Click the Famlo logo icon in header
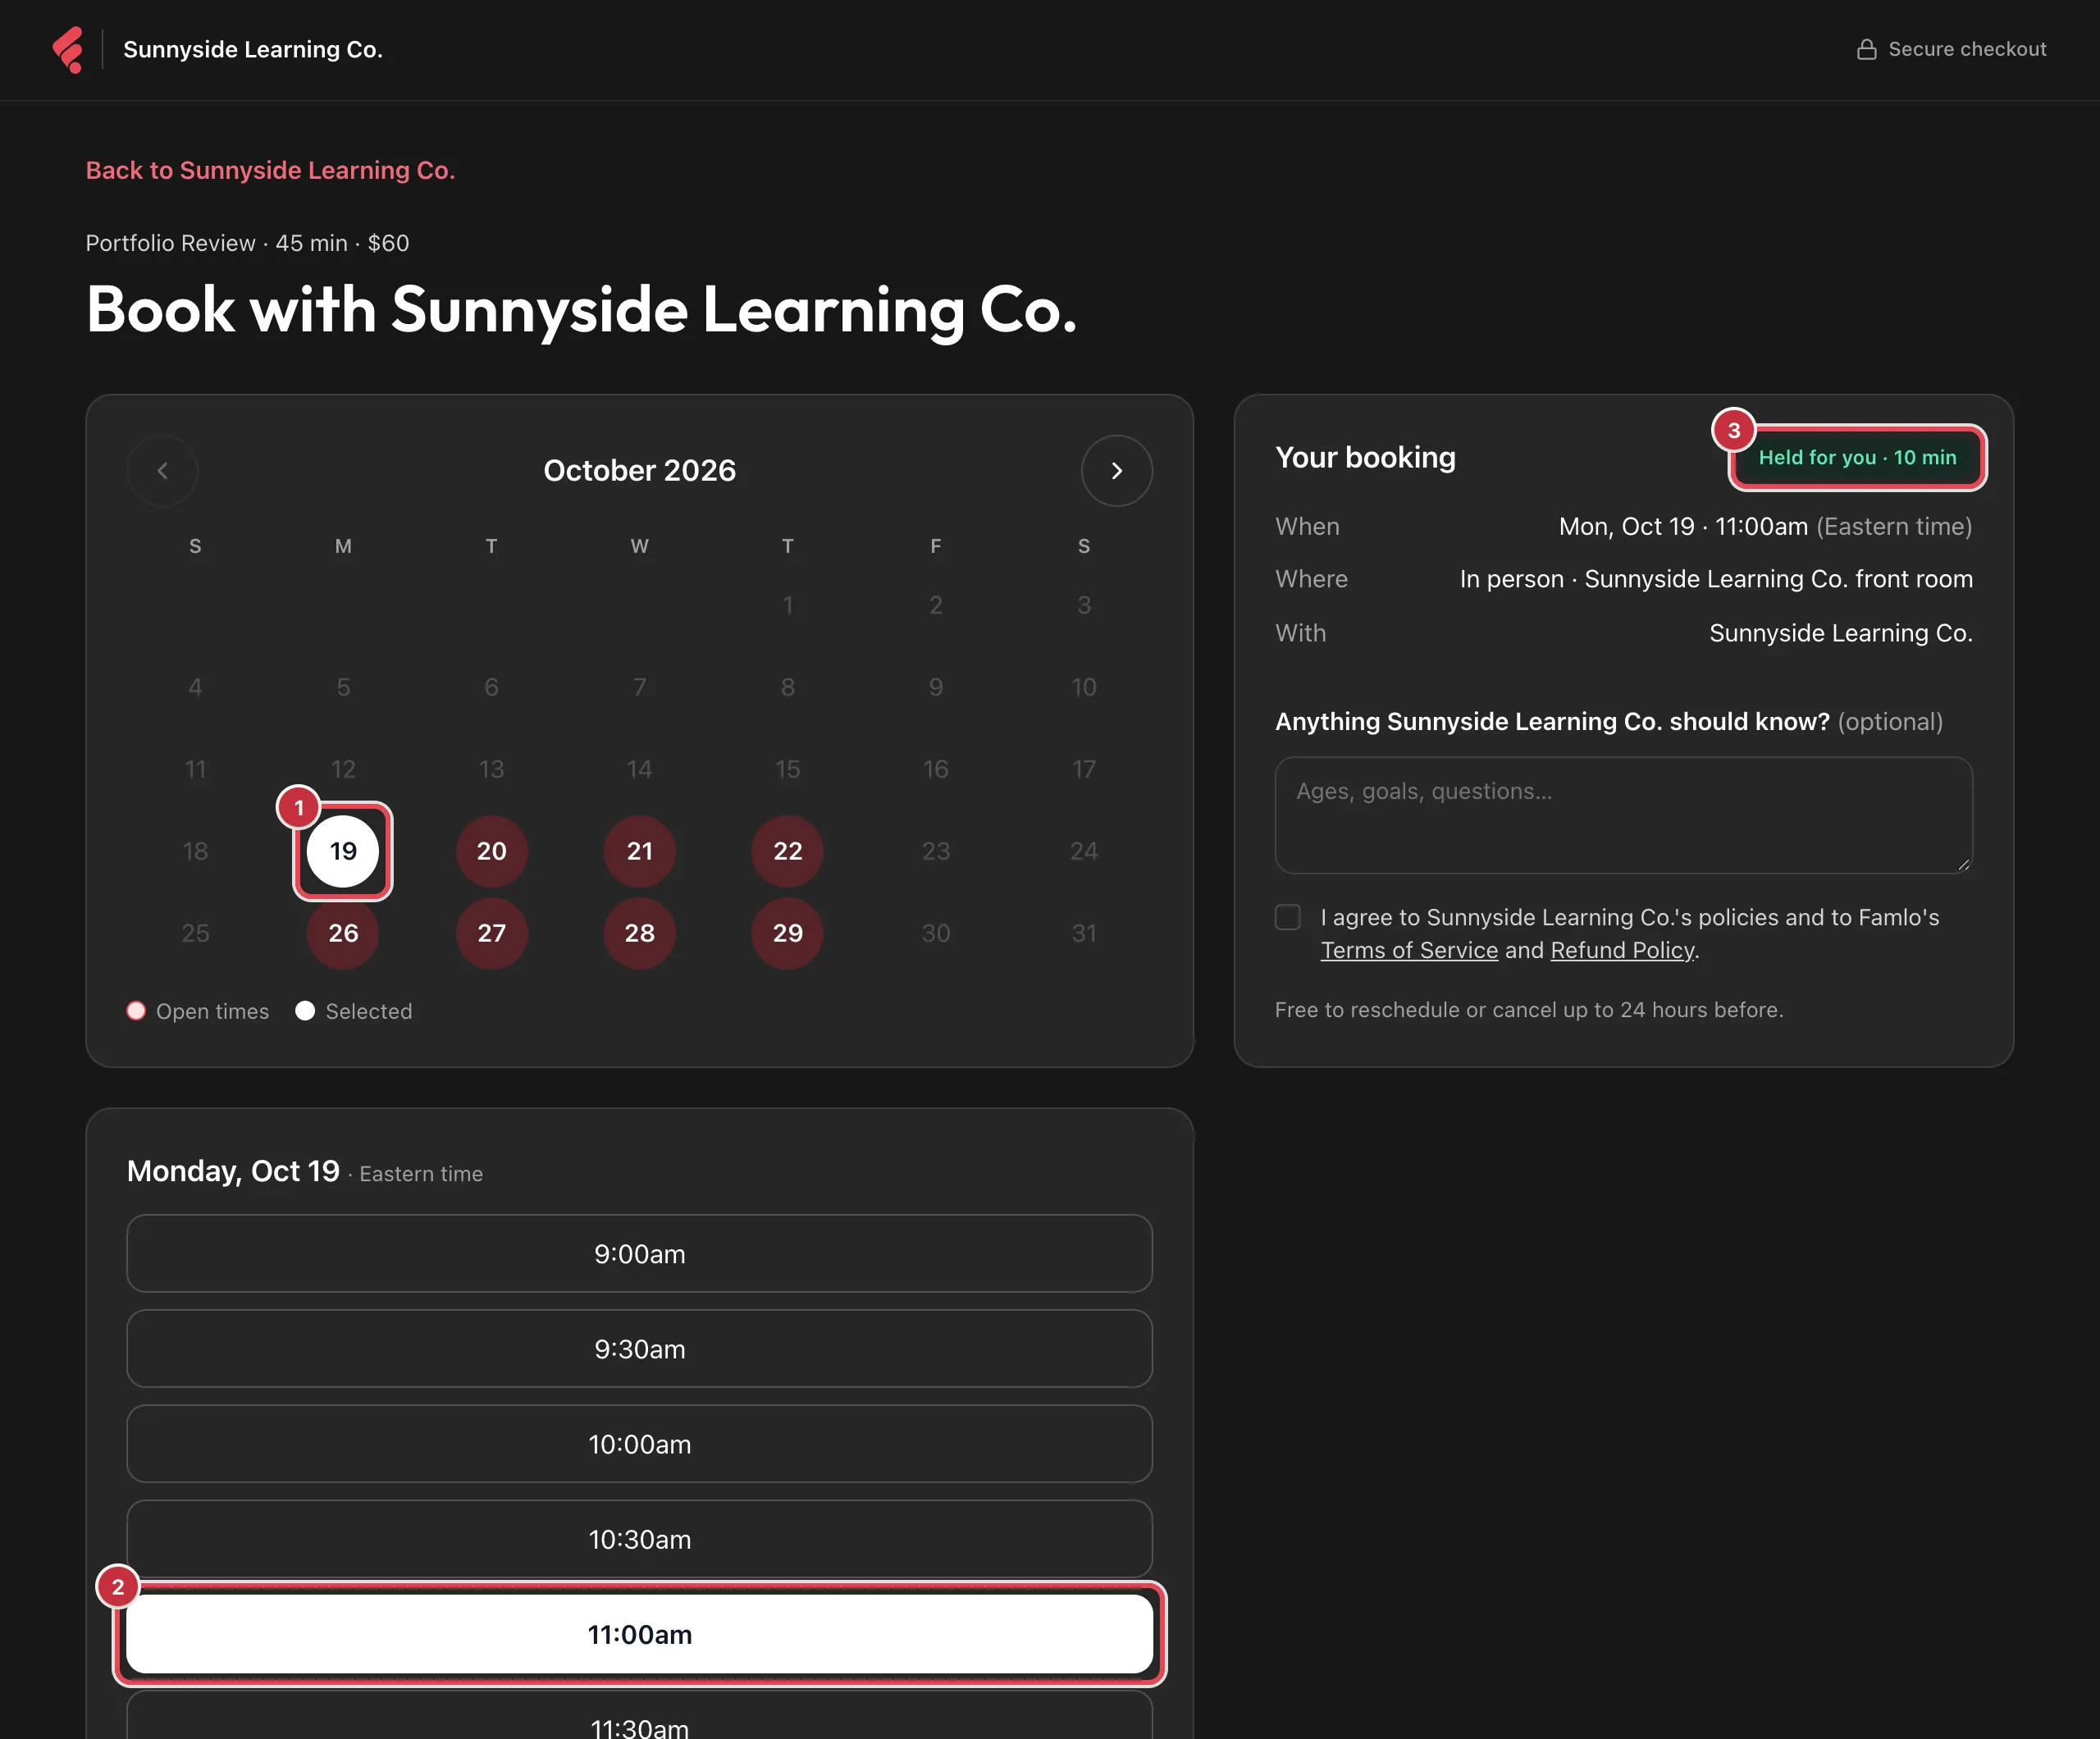The width and height of the screenshot is (2100, 1739). [x=68, y=49]
